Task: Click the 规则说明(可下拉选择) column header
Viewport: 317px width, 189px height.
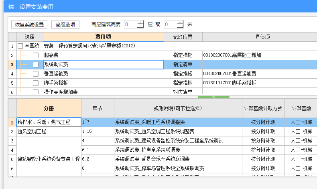Action: coord(178,109)
